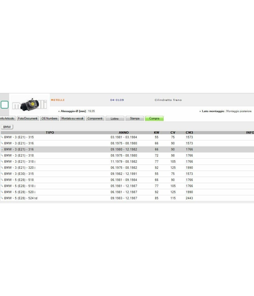This screenshot has width=254, height=296.
Task: Select row text BMW - 3 (E21) - 318 i
Action: coord(20,162)
